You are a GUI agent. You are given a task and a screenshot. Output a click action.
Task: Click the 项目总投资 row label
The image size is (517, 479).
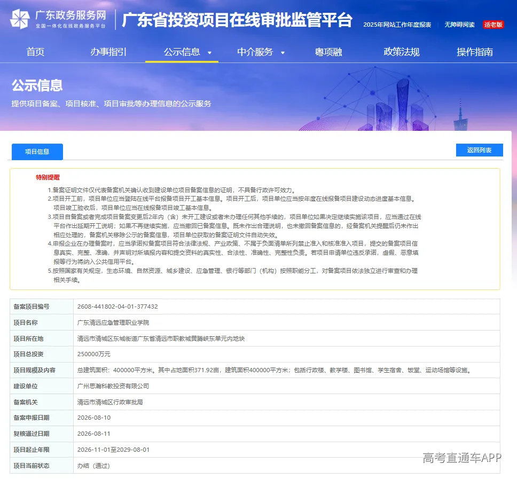click(x=28, y=354)
